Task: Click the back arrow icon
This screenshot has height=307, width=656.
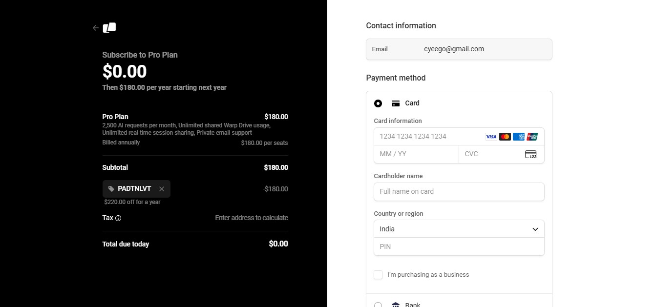Action: [96, 28]
